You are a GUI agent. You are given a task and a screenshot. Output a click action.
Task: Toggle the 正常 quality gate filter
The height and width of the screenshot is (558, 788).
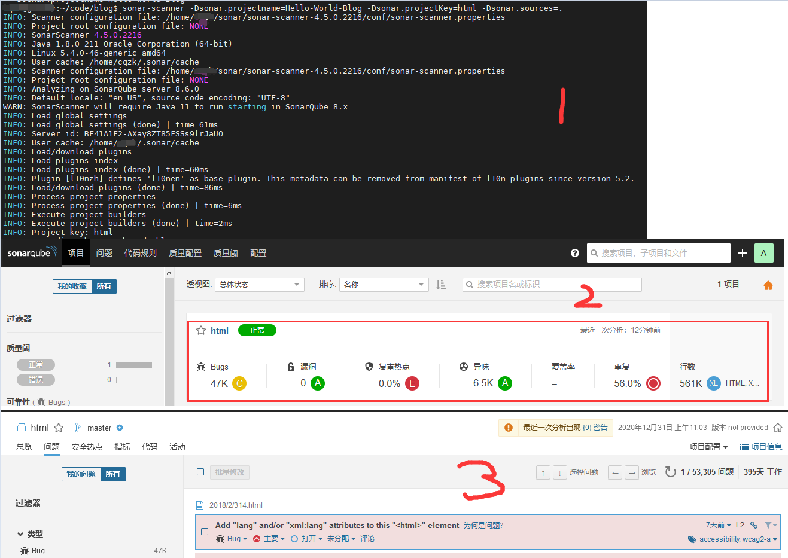point(36,365)
